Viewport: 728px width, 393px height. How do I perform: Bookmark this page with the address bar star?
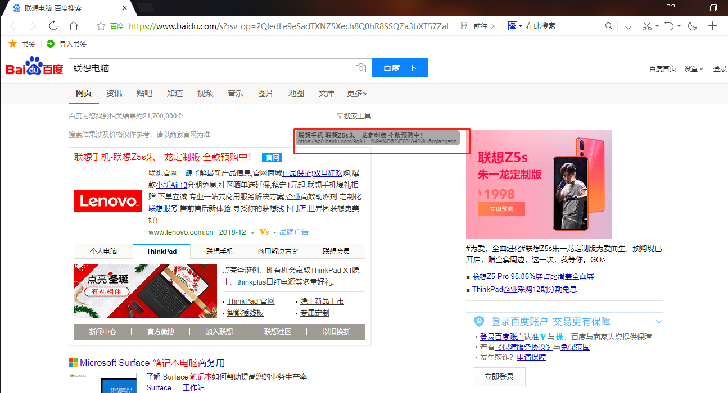101,26
